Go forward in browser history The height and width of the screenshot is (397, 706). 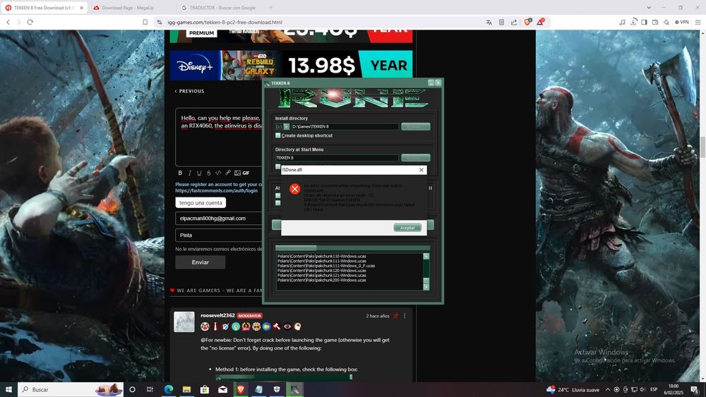click(19, 22)
